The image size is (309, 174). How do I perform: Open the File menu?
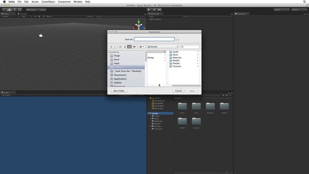[x=19, y=1]
